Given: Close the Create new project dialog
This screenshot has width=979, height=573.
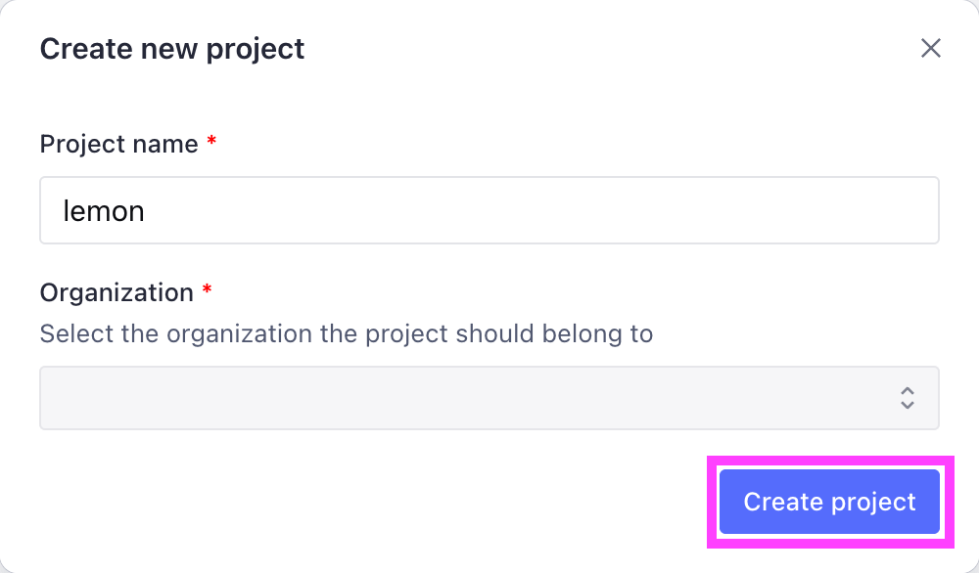Looking at the screenshot, I should coord(930,48).
